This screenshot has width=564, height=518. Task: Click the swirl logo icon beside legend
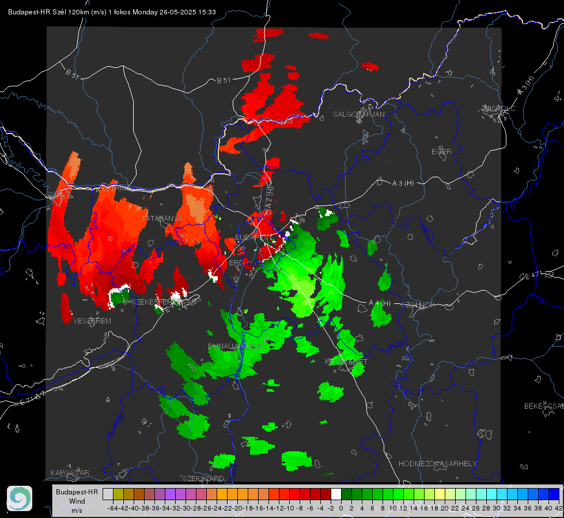tap(20, 498)
